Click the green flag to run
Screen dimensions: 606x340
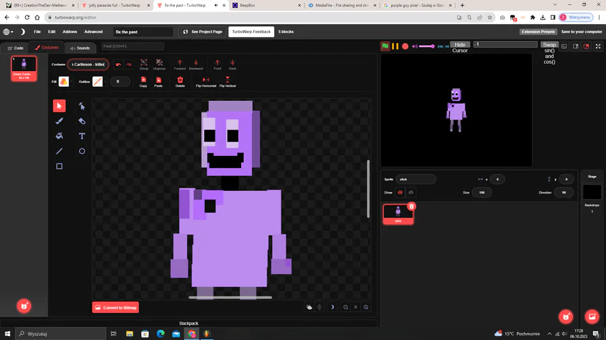point(385,46)
